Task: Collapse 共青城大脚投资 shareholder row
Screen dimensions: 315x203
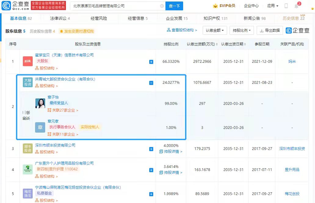Action: 151,83
